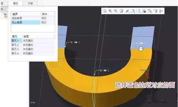
Task: Open the datum display filters icon
Action: pos(150,11)
